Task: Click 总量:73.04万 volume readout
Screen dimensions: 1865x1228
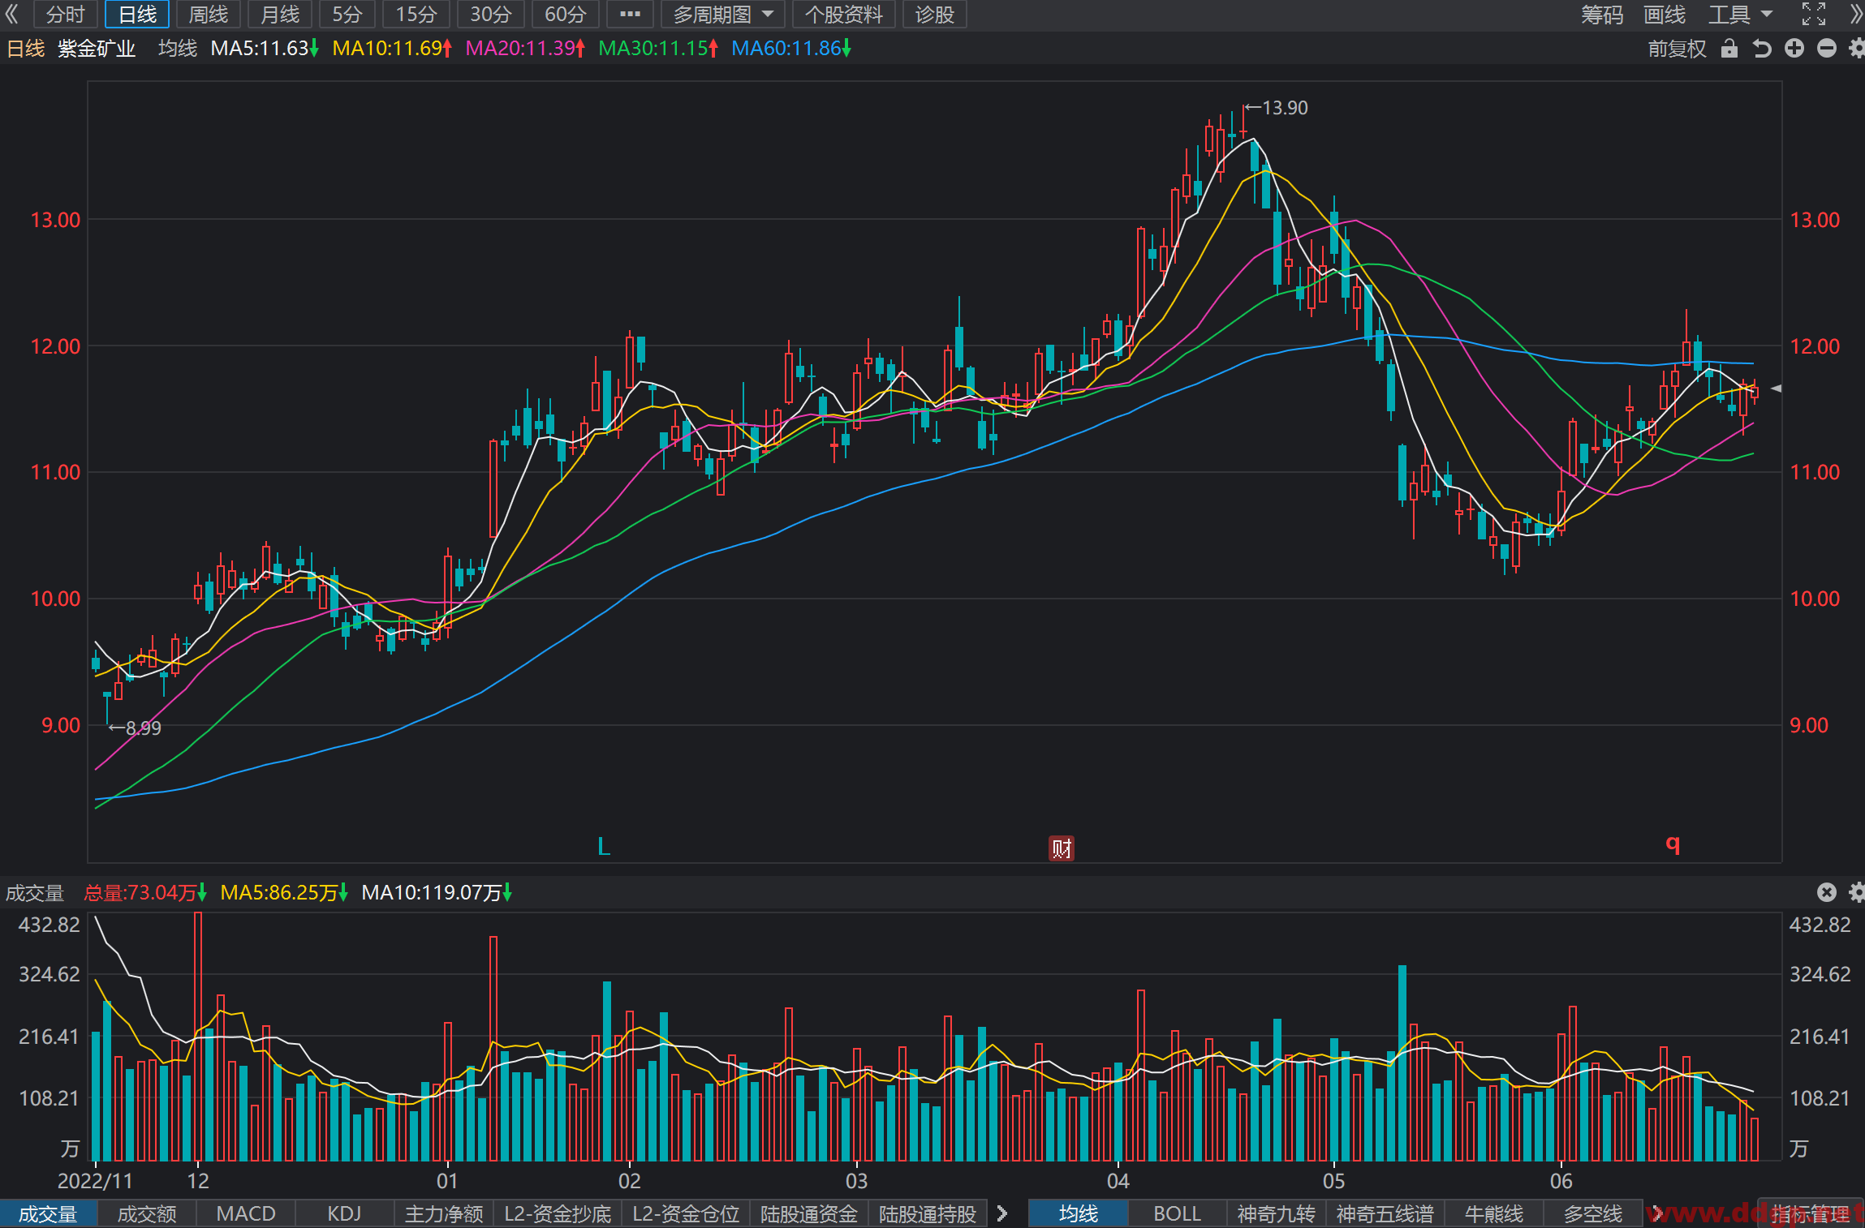Action: click(145, 892)
